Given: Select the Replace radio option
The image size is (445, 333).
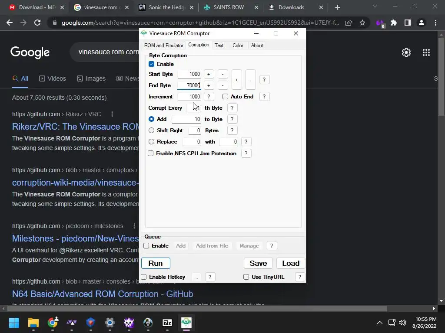Looking at the screenshot, I should [151, 142].
